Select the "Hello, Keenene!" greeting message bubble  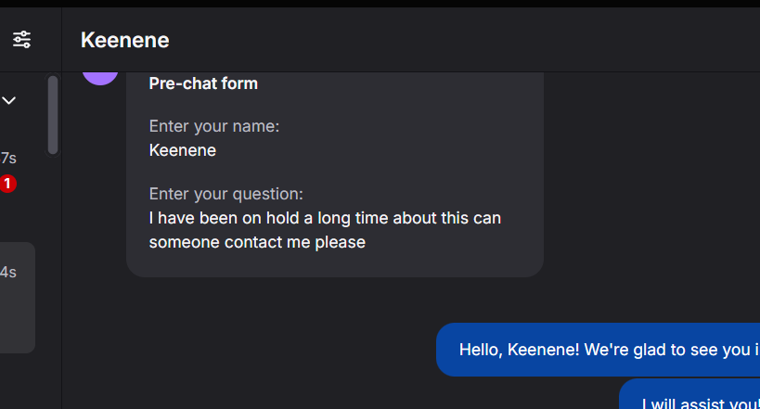[599, 350]
